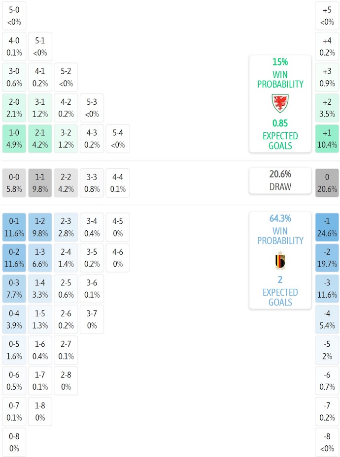
Task: Select the 1-1 draw score tile
Action: point(40,183)
